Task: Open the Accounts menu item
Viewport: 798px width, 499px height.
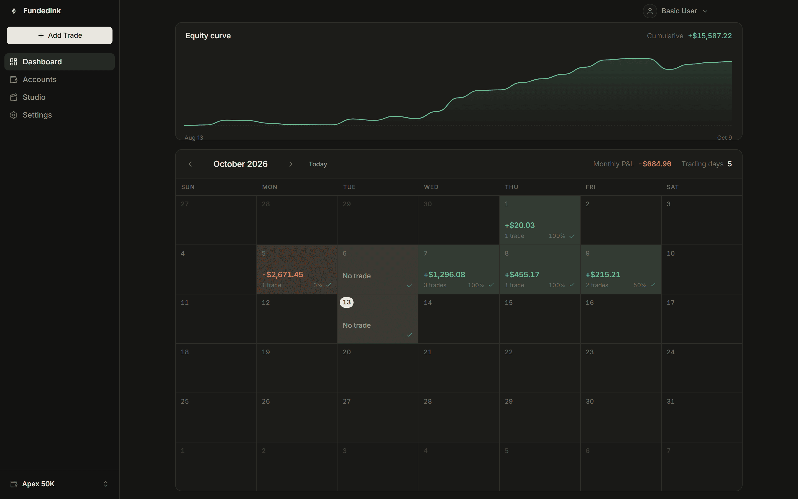Action: pos(60,80)
